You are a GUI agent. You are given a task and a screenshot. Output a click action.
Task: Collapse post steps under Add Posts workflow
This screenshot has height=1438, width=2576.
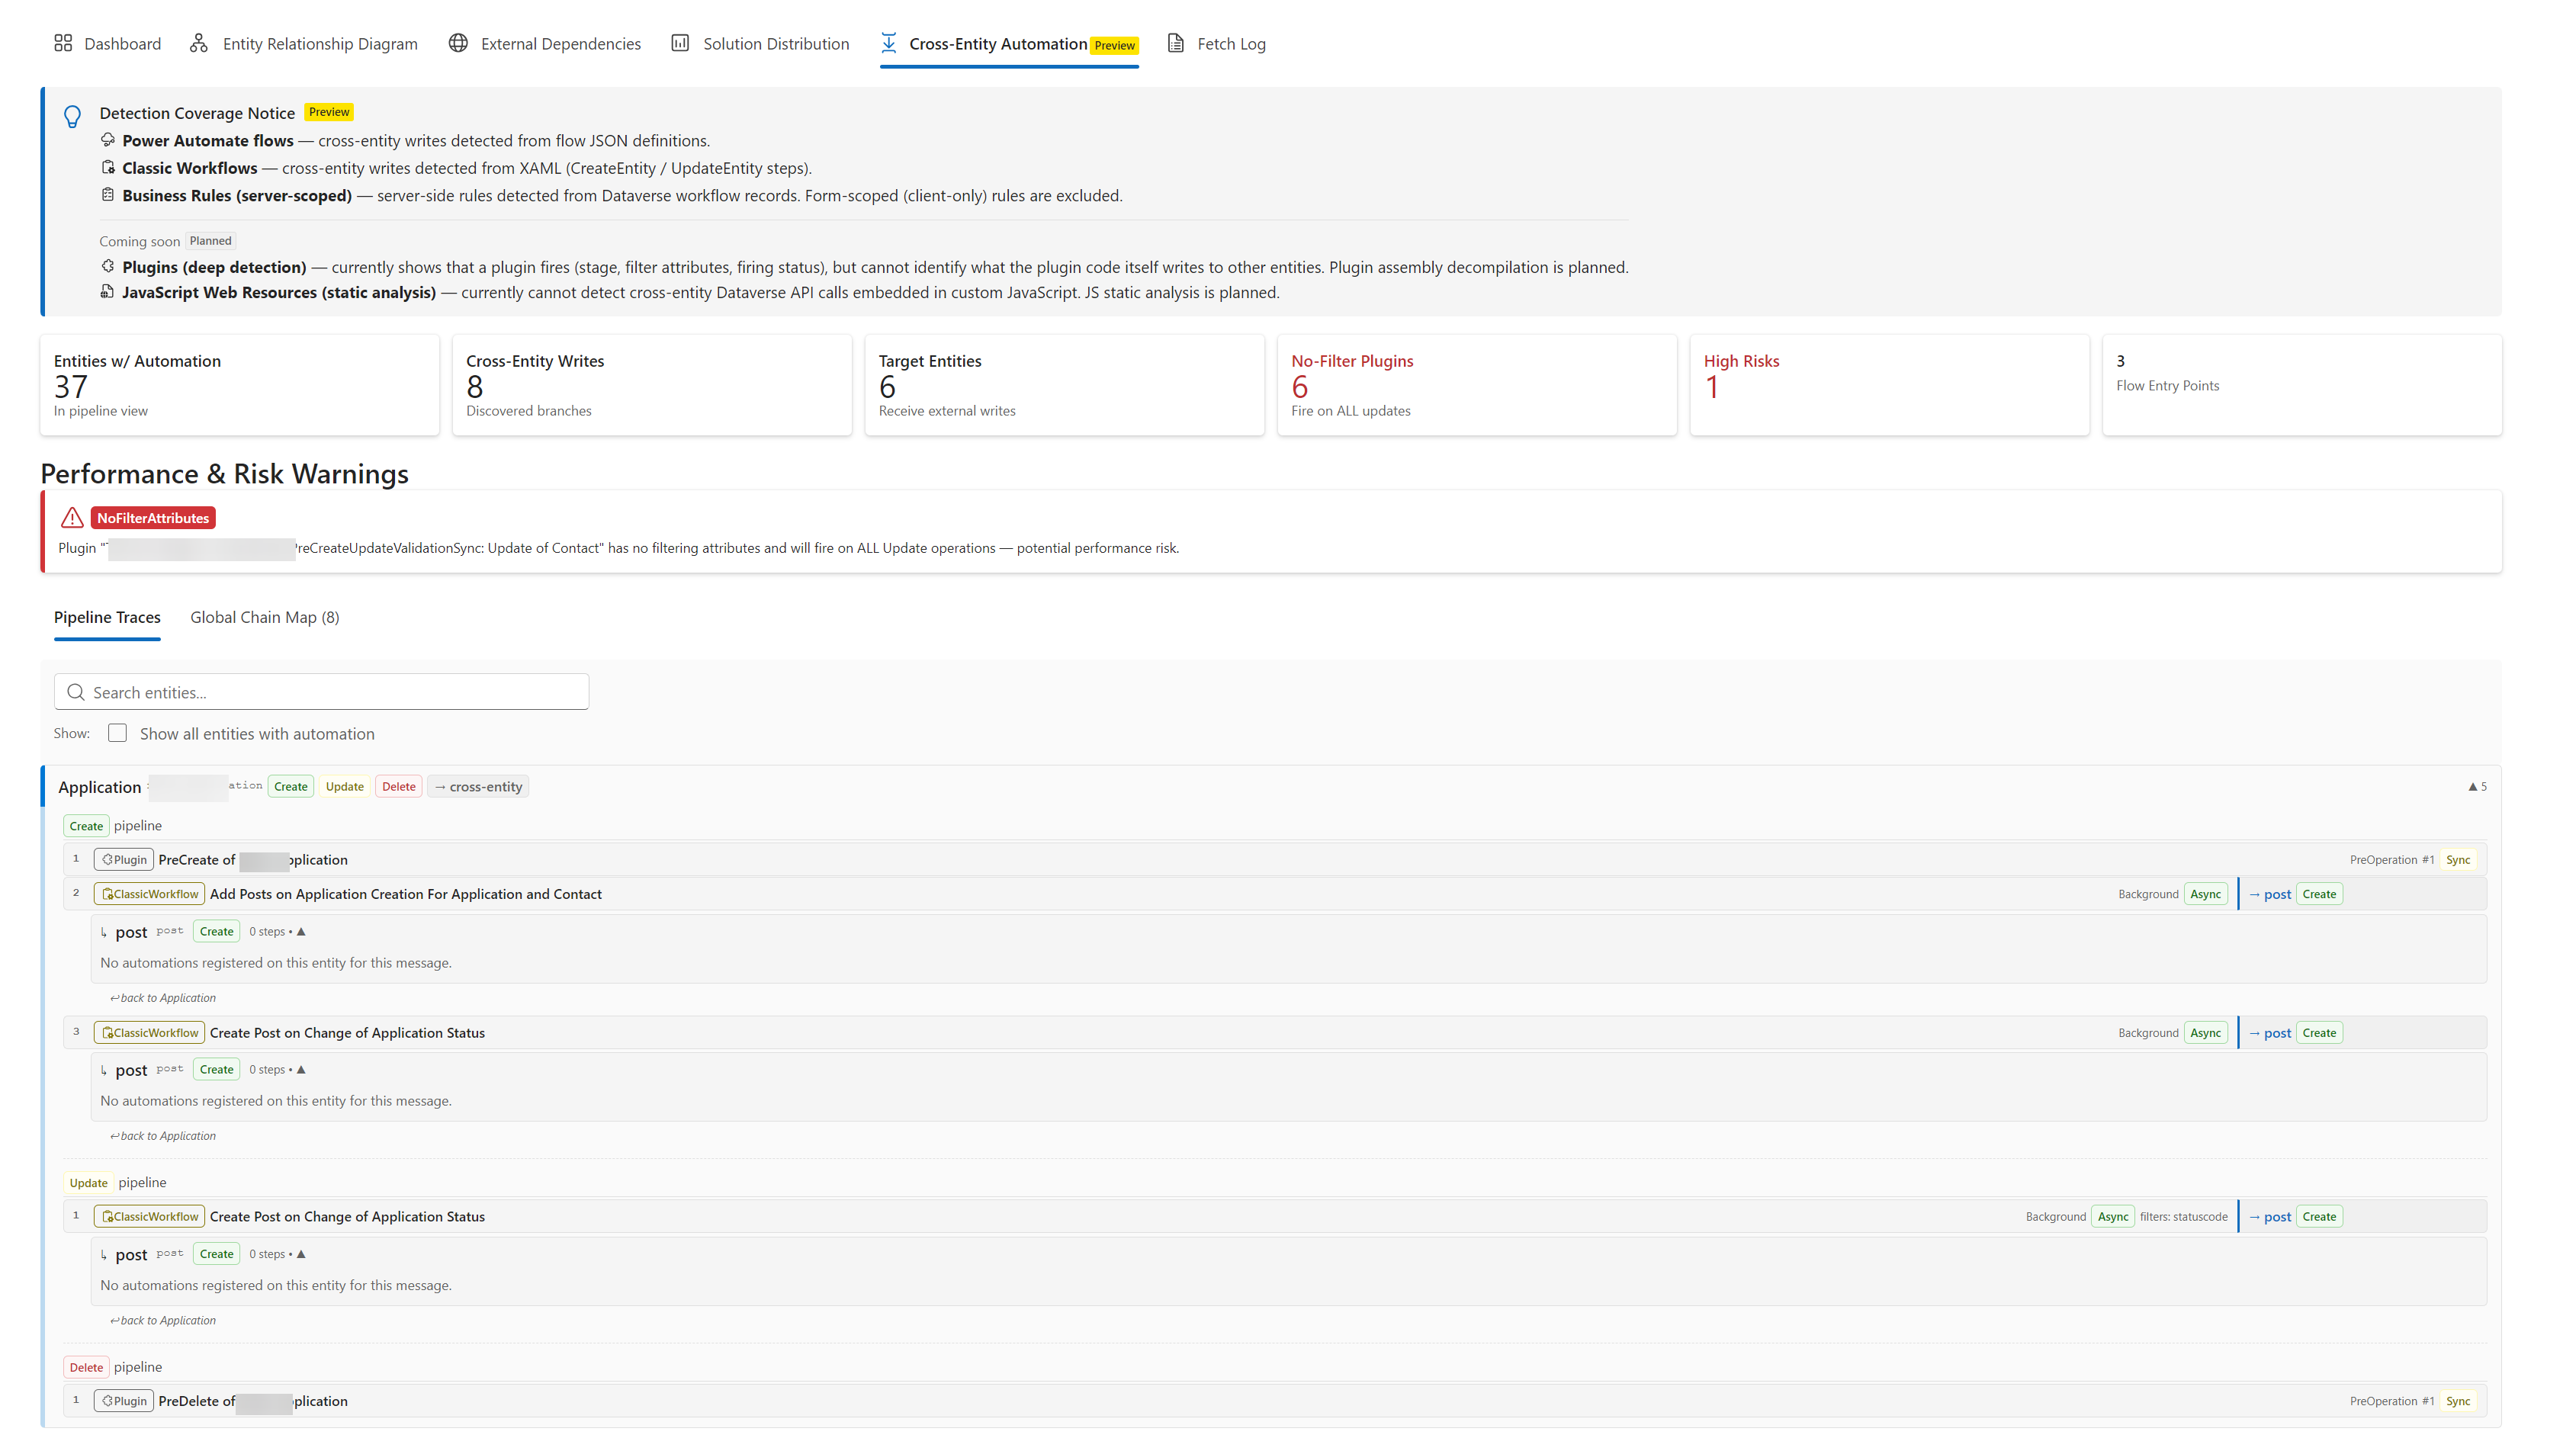(x=301, y=931)
